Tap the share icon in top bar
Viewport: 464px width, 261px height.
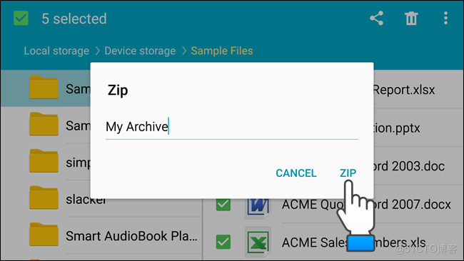coord(377,19)
